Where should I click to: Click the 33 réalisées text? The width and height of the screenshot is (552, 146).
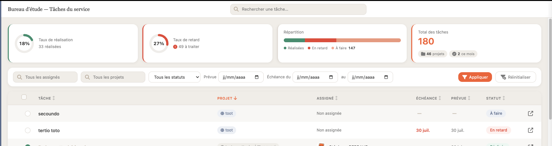(50, 47)
